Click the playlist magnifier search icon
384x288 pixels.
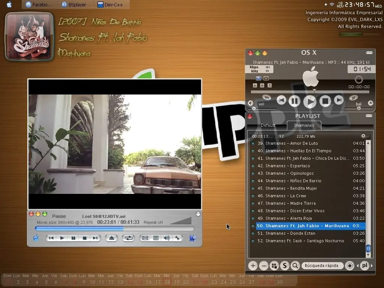[x=295, y=266]
